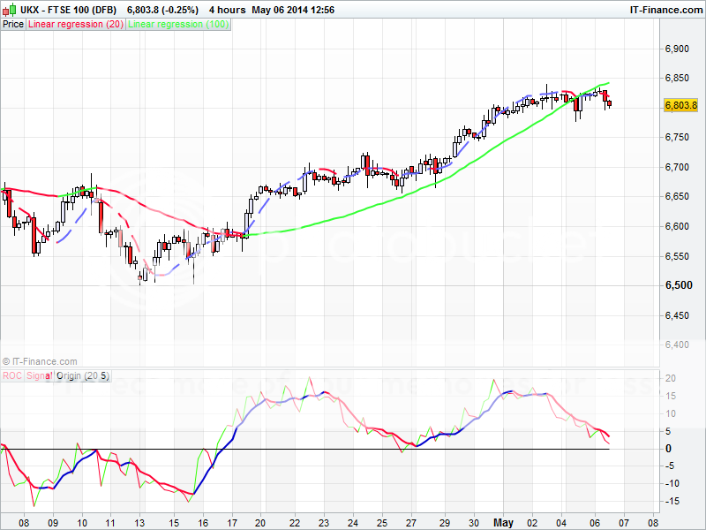Click the candlestick chart icon in title bar
Image resolution: width=706 pixels, height=530 pixels.
pos(7,9)
